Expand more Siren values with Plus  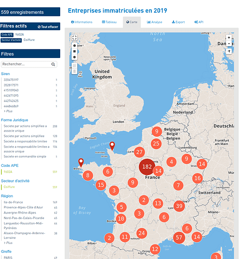point(8,111)
